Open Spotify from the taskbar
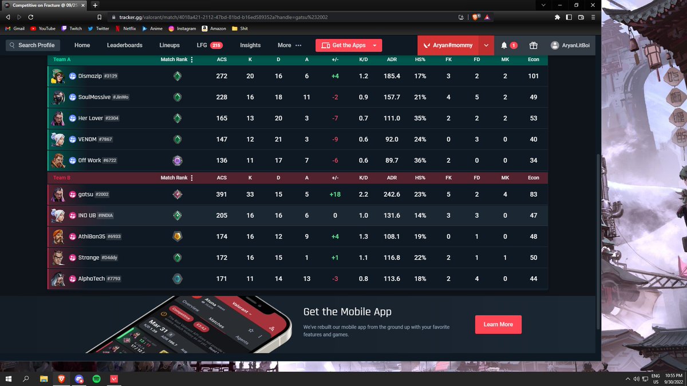The width and height of the screenshot is (687, 386). tap(96, 379)
